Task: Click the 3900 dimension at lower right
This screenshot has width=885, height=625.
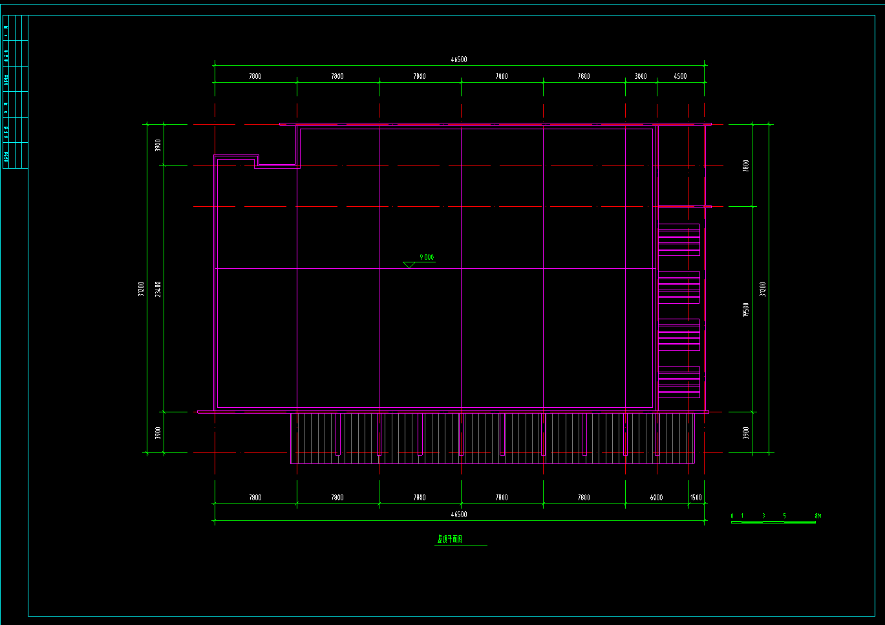Action: click(746, 432)
